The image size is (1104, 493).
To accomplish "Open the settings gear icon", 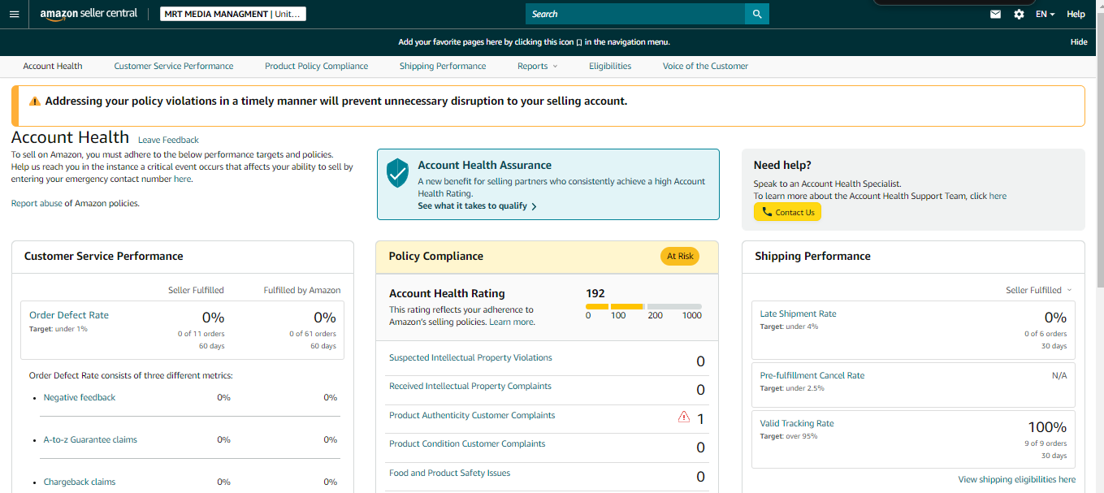I will [1019, 14].
